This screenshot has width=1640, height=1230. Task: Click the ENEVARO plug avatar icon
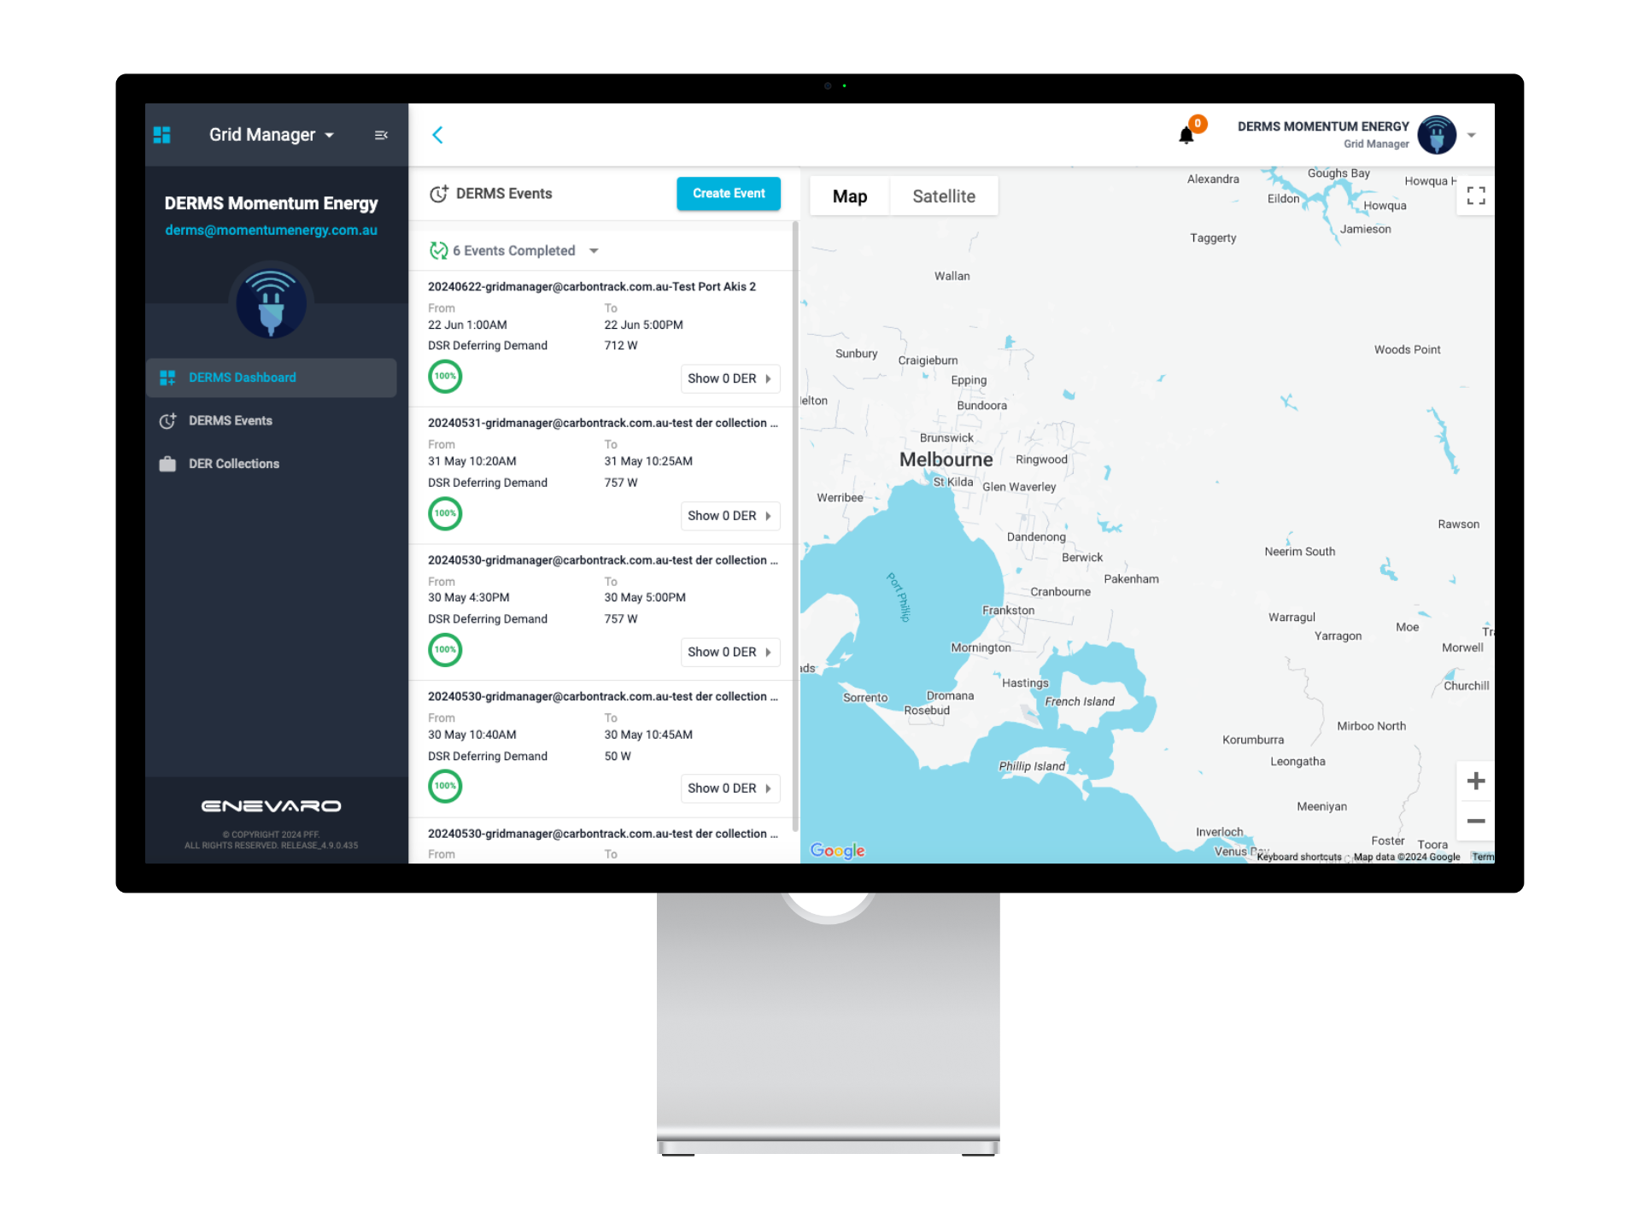point(270,302)
